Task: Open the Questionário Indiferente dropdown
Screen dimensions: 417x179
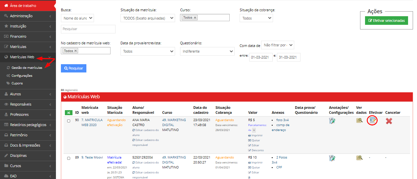Action: point(207,51)
